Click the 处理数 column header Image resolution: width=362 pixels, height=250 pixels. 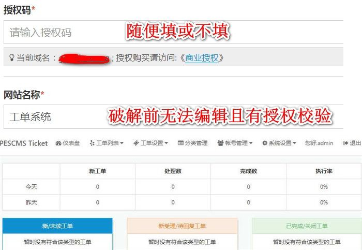click(173, 171)
